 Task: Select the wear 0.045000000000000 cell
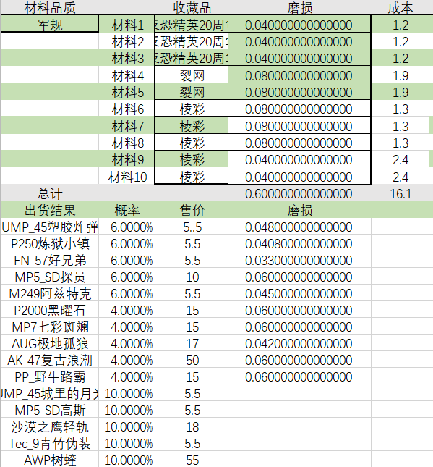click(x=299, y=294)
